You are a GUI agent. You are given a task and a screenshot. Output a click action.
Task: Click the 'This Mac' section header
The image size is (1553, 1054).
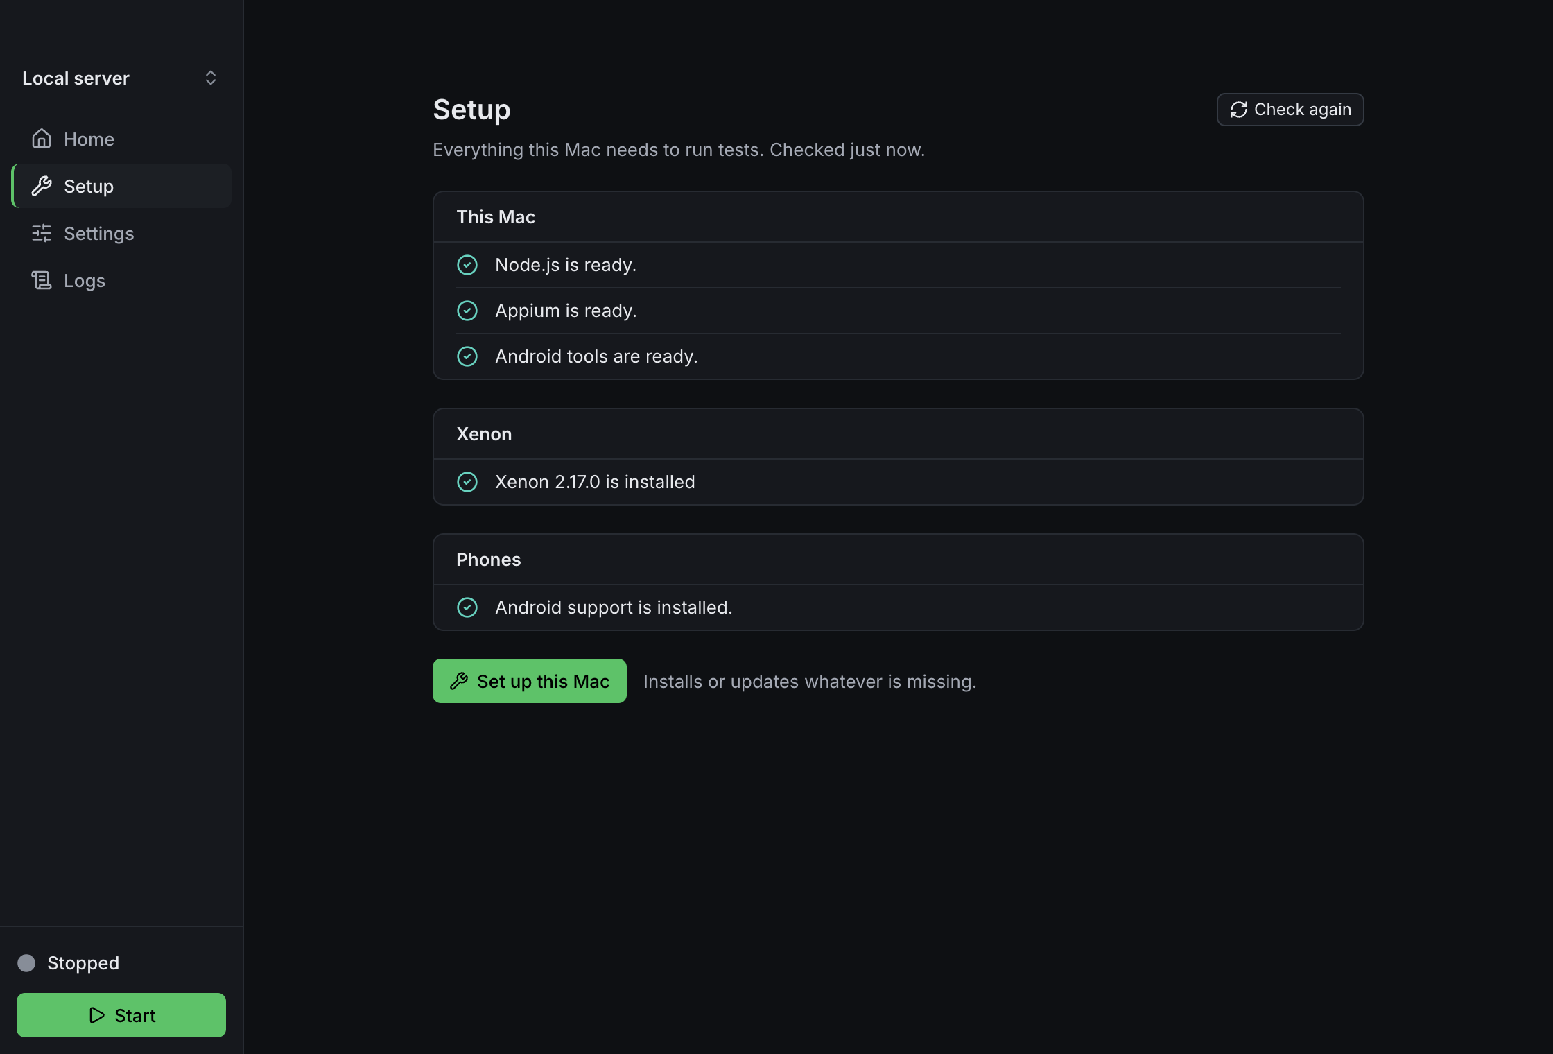pos(496,217)
